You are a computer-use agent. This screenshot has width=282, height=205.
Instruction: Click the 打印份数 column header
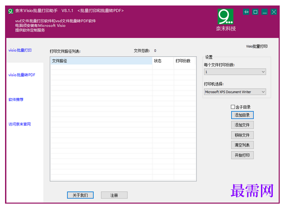(184, 61)
